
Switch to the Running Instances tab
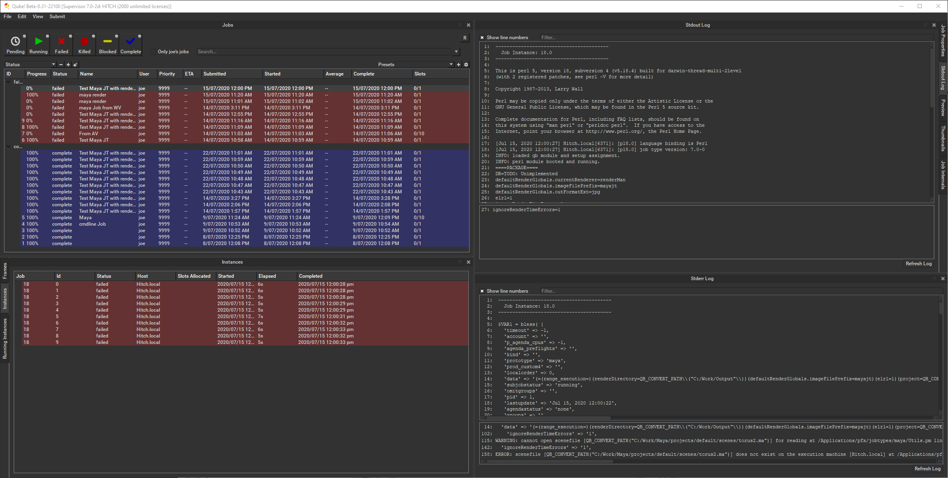[5, 339]
